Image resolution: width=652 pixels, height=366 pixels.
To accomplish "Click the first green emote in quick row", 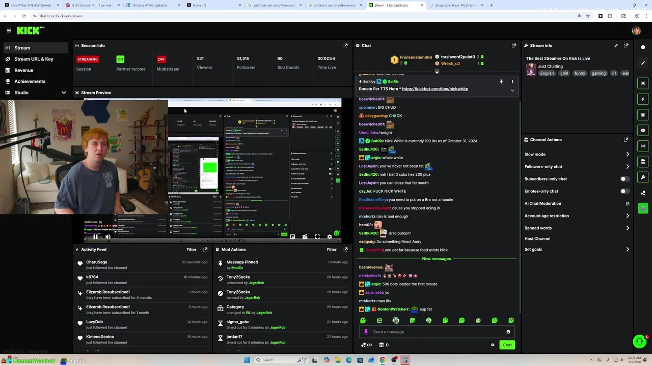I will 363,320.
